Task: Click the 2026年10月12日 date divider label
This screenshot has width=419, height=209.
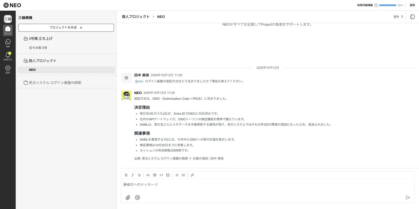Action: (267, 68)
